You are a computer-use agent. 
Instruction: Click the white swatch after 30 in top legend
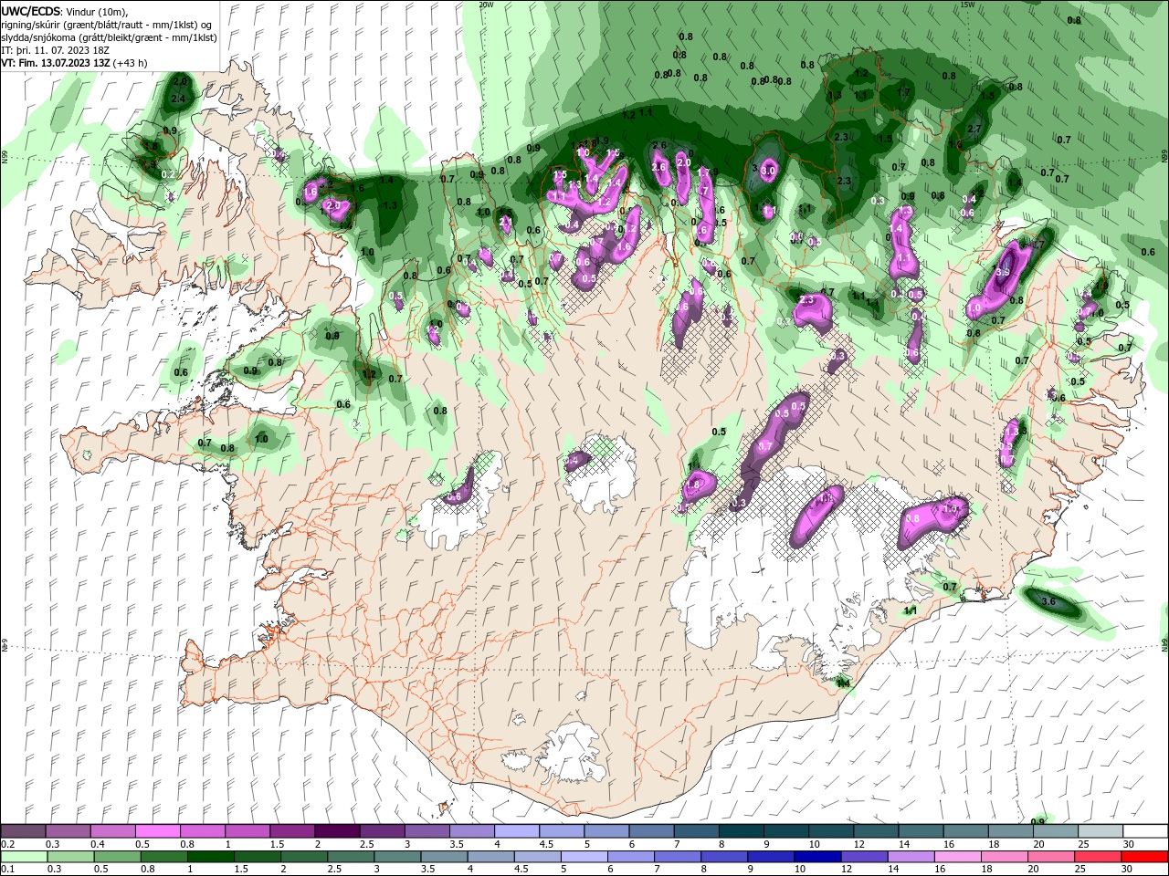pyautogui.click(x=1144, y=831)
